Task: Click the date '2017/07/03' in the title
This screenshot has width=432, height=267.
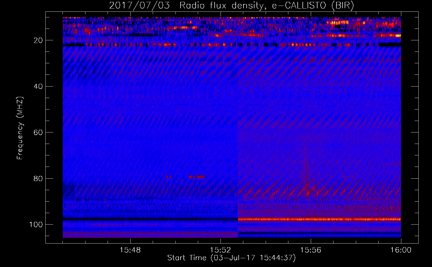Action: click(139, 6)
